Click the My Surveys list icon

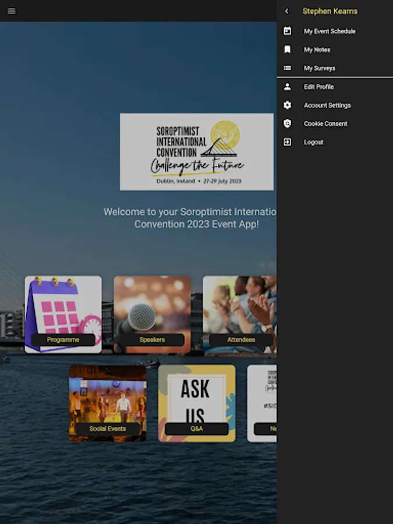pyautogui.click(x=287, y=68)
